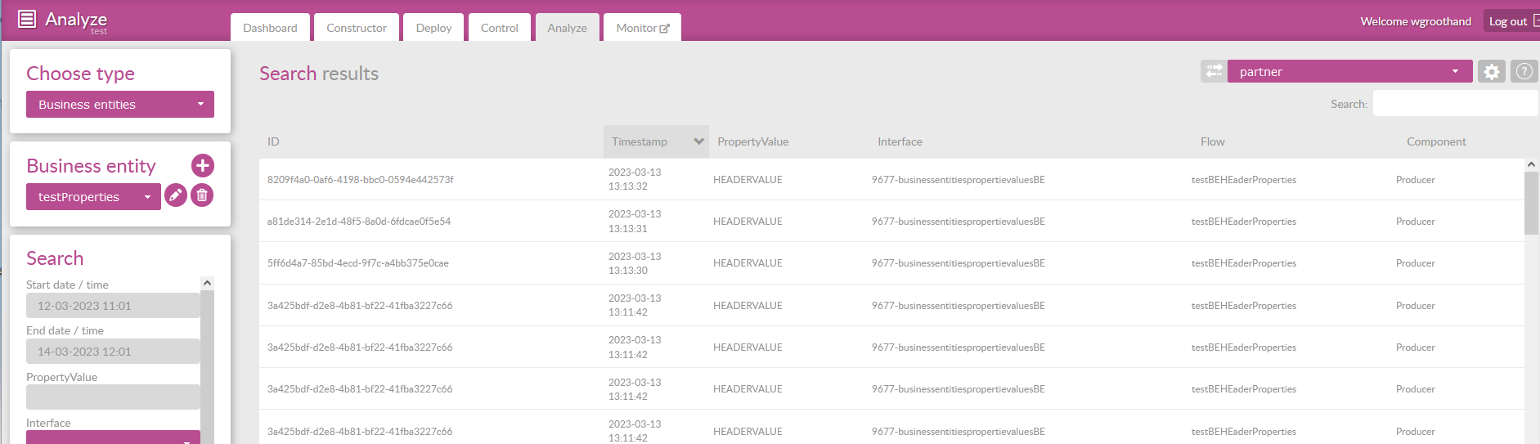Click the swap arrows icon beside partner
Viewport: 1540px width, 444px height.
(x=1214, y=71)
